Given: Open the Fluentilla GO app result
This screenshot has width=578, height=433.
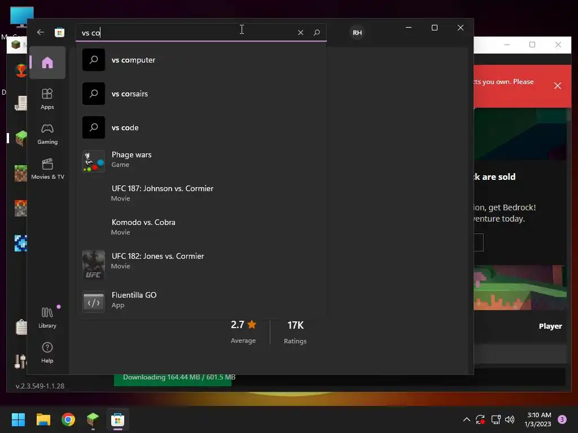Looking at the screenshot, I should (x=201, y=301).
